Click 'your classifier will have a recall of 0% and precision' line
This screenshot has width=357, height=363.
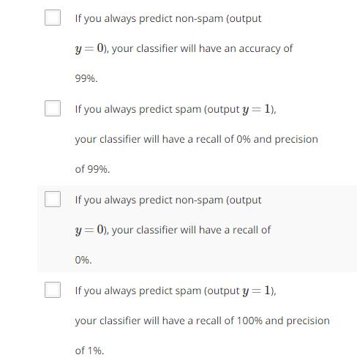[197, 139]
